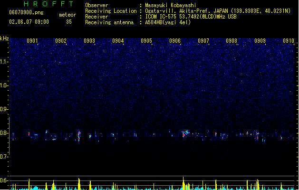Click the 0.7 kHz axis label
The height and width of the screenshot is (190, 299).
pyautogui.click(x=4, y=157)
